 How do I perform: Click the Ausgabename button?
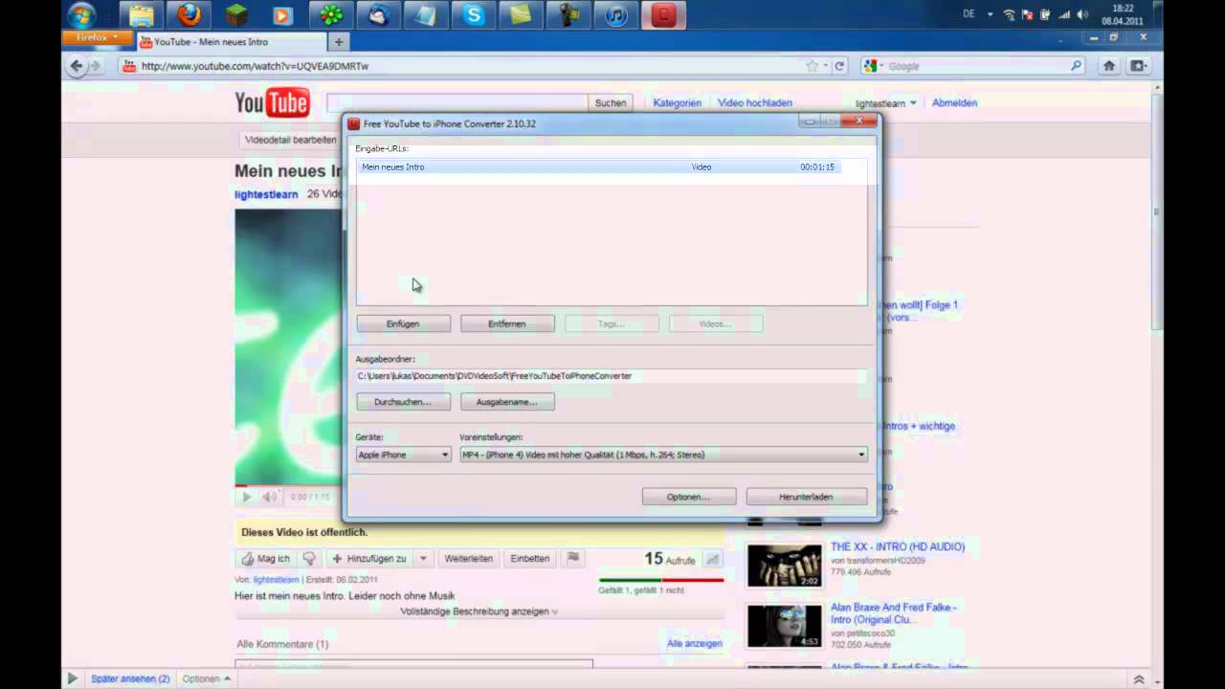click(x=507, y=402)
